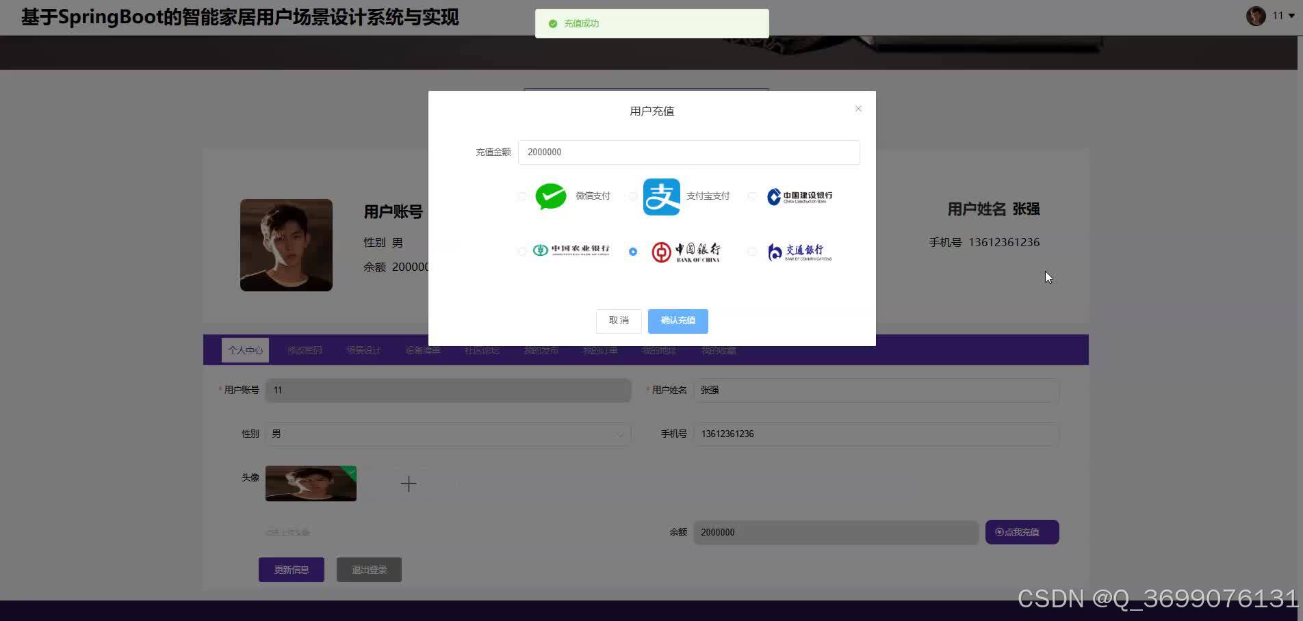
Task: Expand the 性别 gender dropdown
Action: point(448,434)
